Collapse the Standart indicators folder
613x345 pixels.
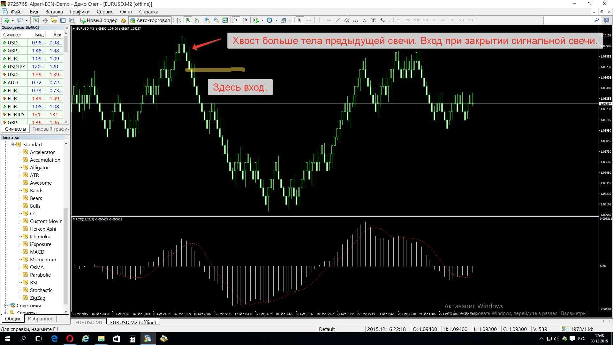coord(12,144)
